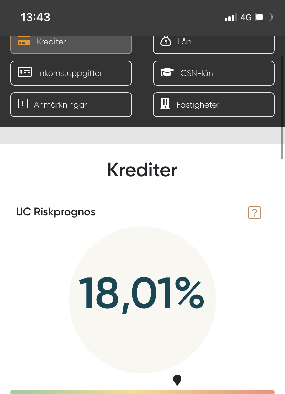
Task: Open the UC Riskprognos help question mark
Action: click(254, 213)
